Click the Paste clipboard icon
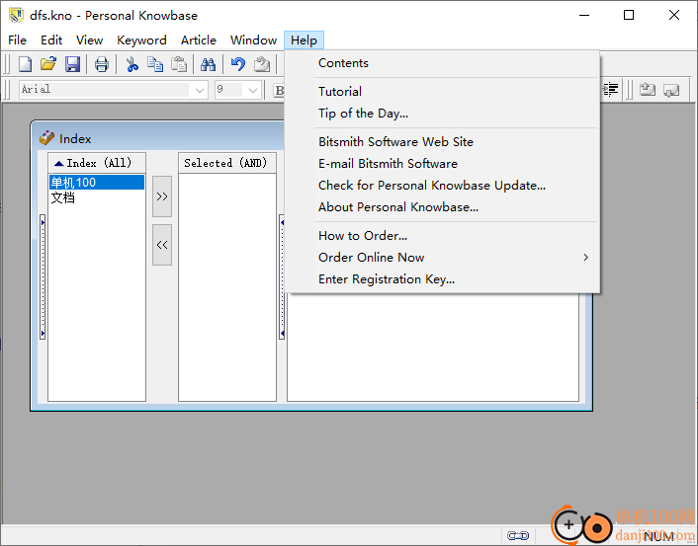This screenshot has height=546, width=698. tap(179, 64)
